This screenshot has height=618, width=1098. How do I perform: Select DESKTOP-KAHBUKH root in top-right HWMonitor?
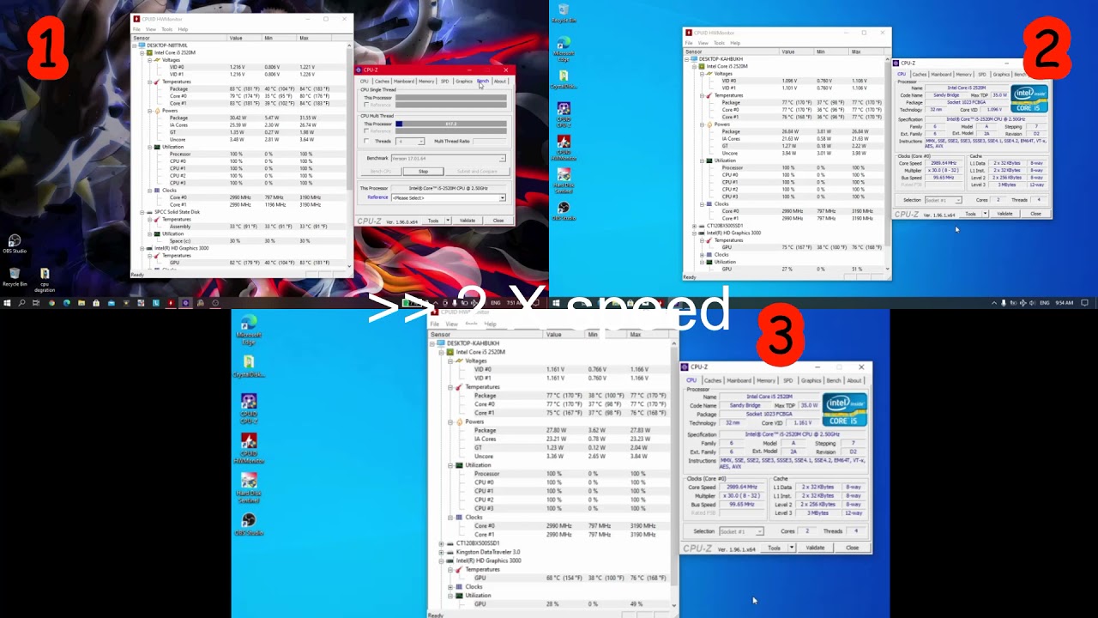click(x=721, y=59)
